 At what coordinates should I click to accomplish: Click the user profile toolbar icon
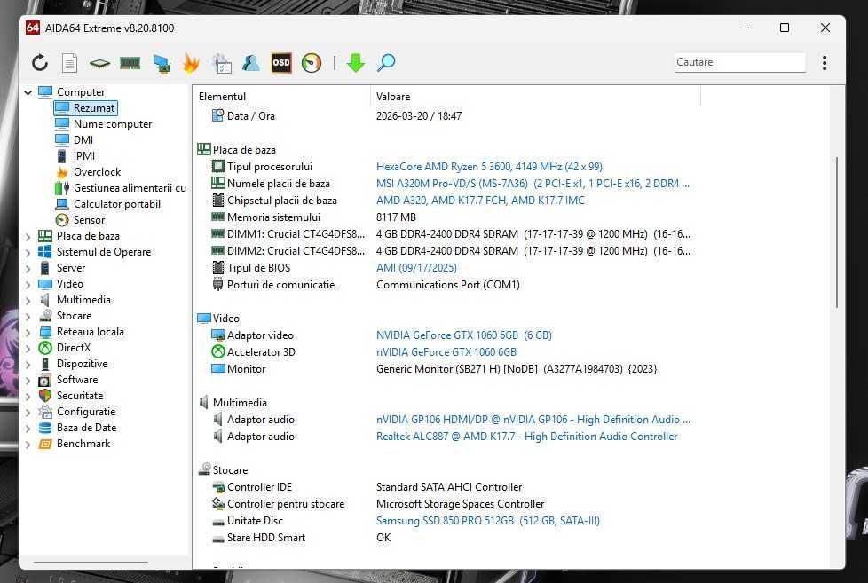click(x=251, y=63)
